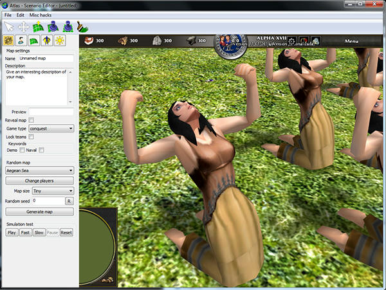This screenshot has width=386, height=290.
Task: Run simulation with Fast button
Action: click(x=25, y=232)
